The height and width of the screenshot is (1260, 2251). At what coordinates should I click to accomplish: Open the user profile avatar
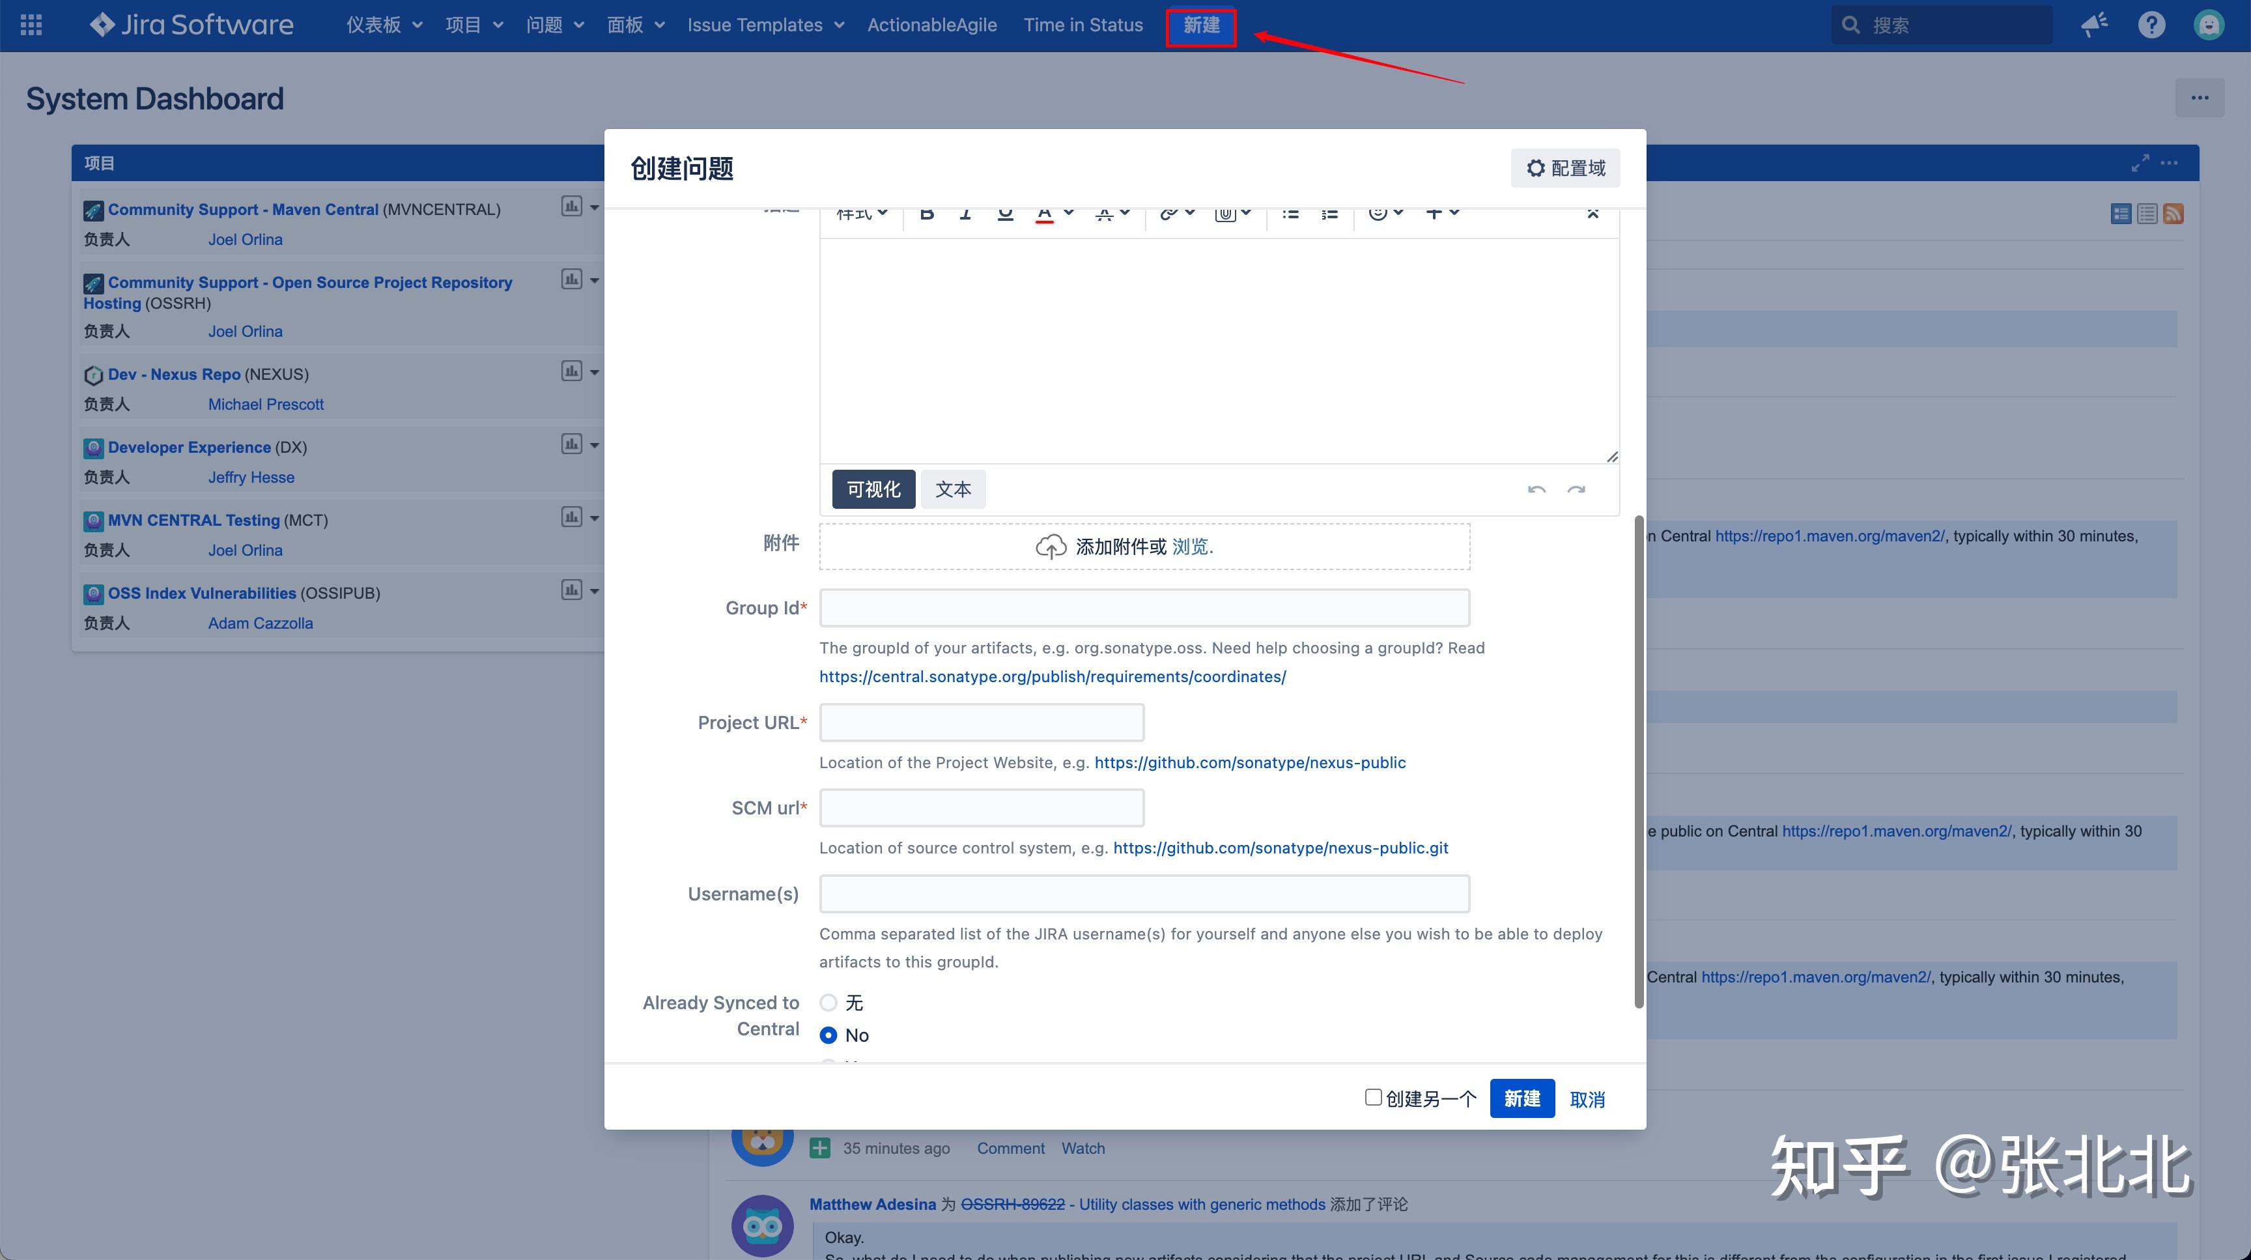coord(2208,25)
